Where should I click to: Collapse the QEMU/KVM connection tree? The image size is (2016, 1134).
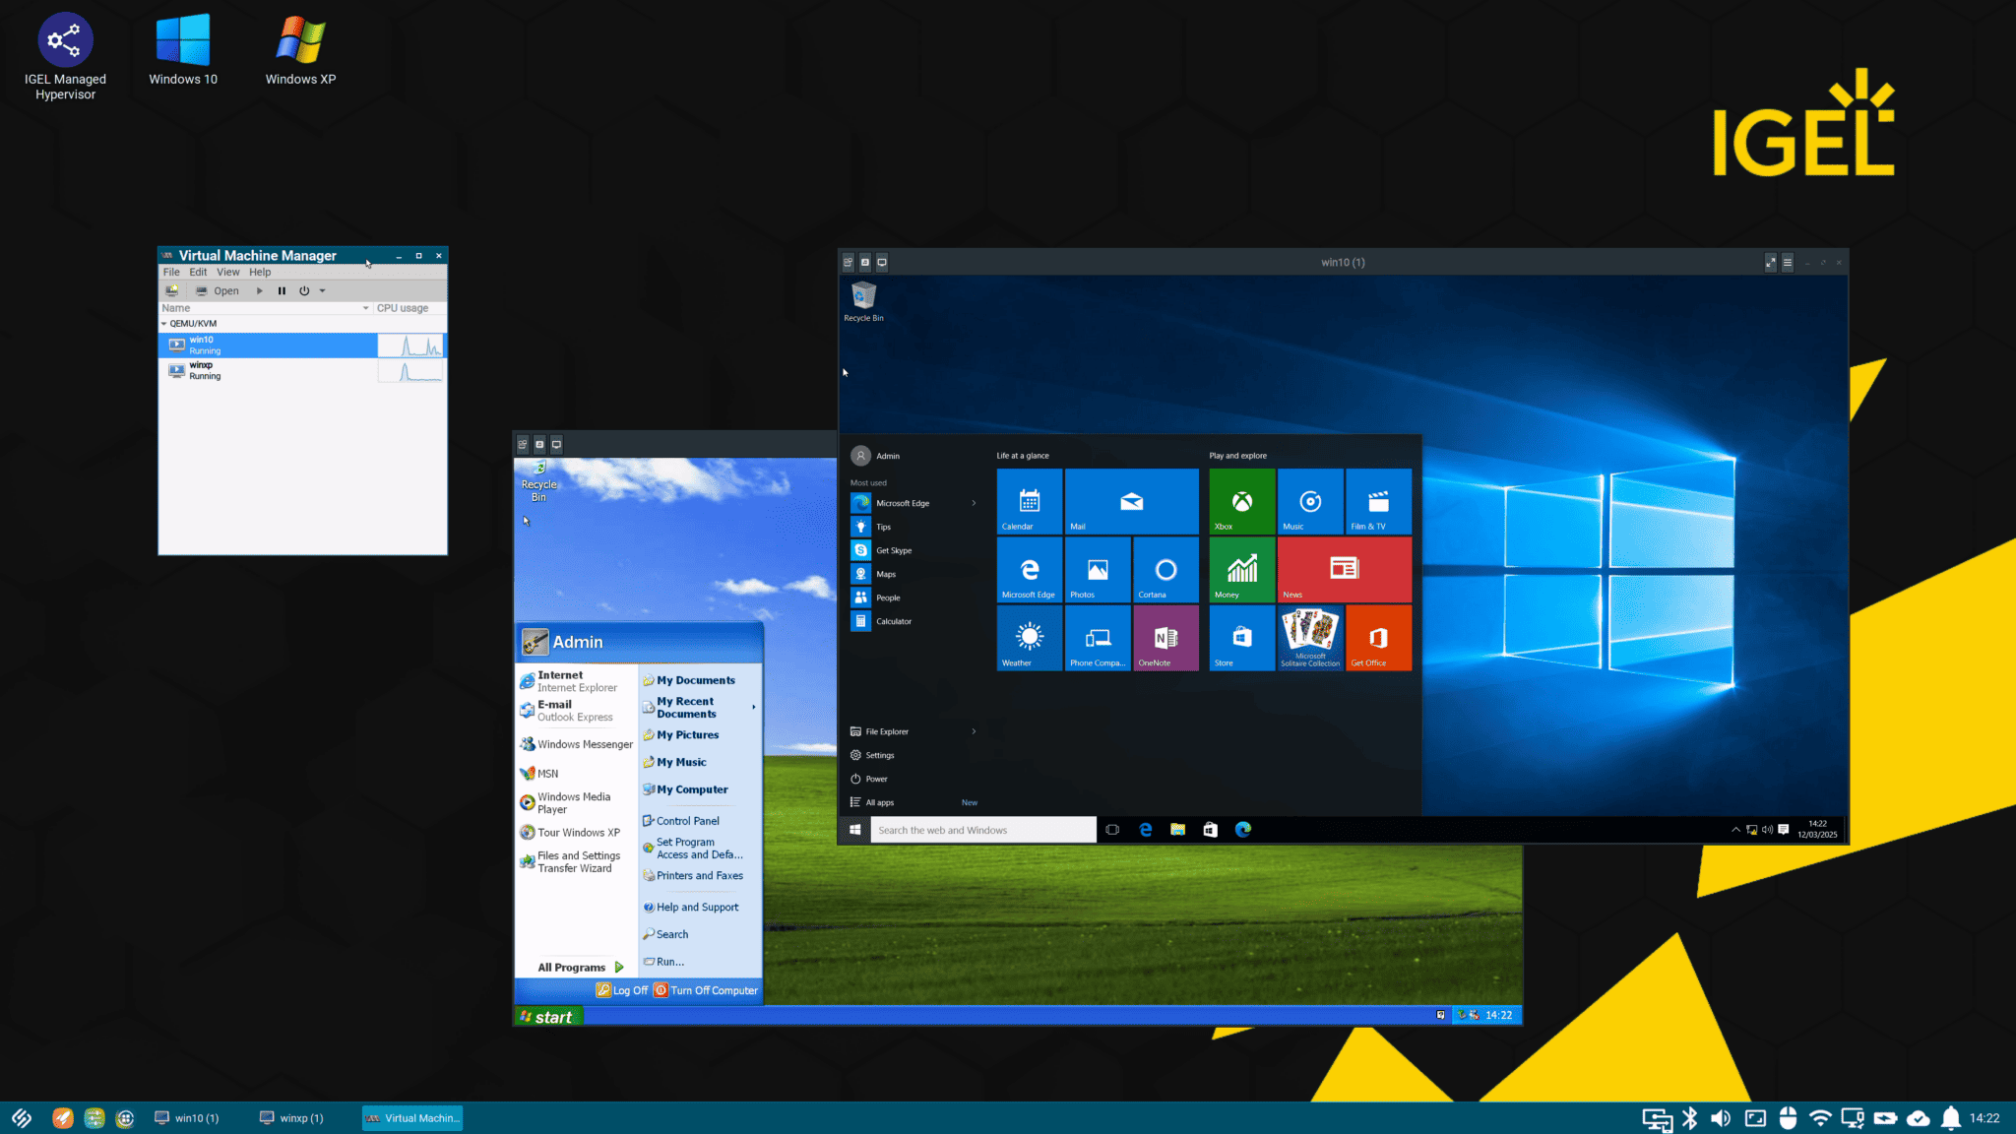click(x=164, y=324)
